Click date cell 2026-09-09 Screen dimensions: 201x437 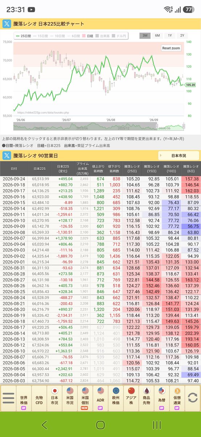click(14, 226)
